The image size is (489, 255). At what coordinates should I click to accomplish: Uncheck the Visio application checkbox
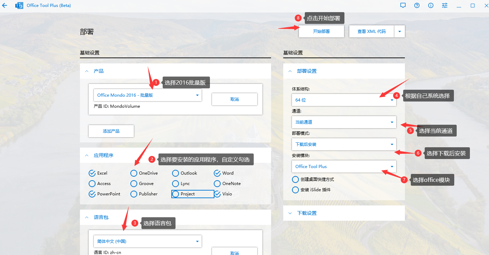coord(217,194)
